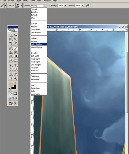
Task: Select the Eraser tool
Action: [x=10, y=56]
